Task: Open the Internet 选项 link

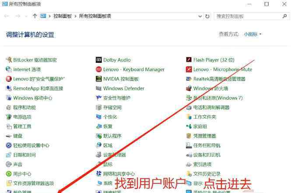Action: 27,69
